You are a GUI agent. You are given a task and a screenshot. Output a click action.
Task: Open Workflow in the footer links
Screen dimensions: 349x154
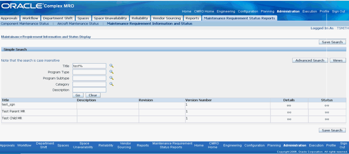point(24,145)
